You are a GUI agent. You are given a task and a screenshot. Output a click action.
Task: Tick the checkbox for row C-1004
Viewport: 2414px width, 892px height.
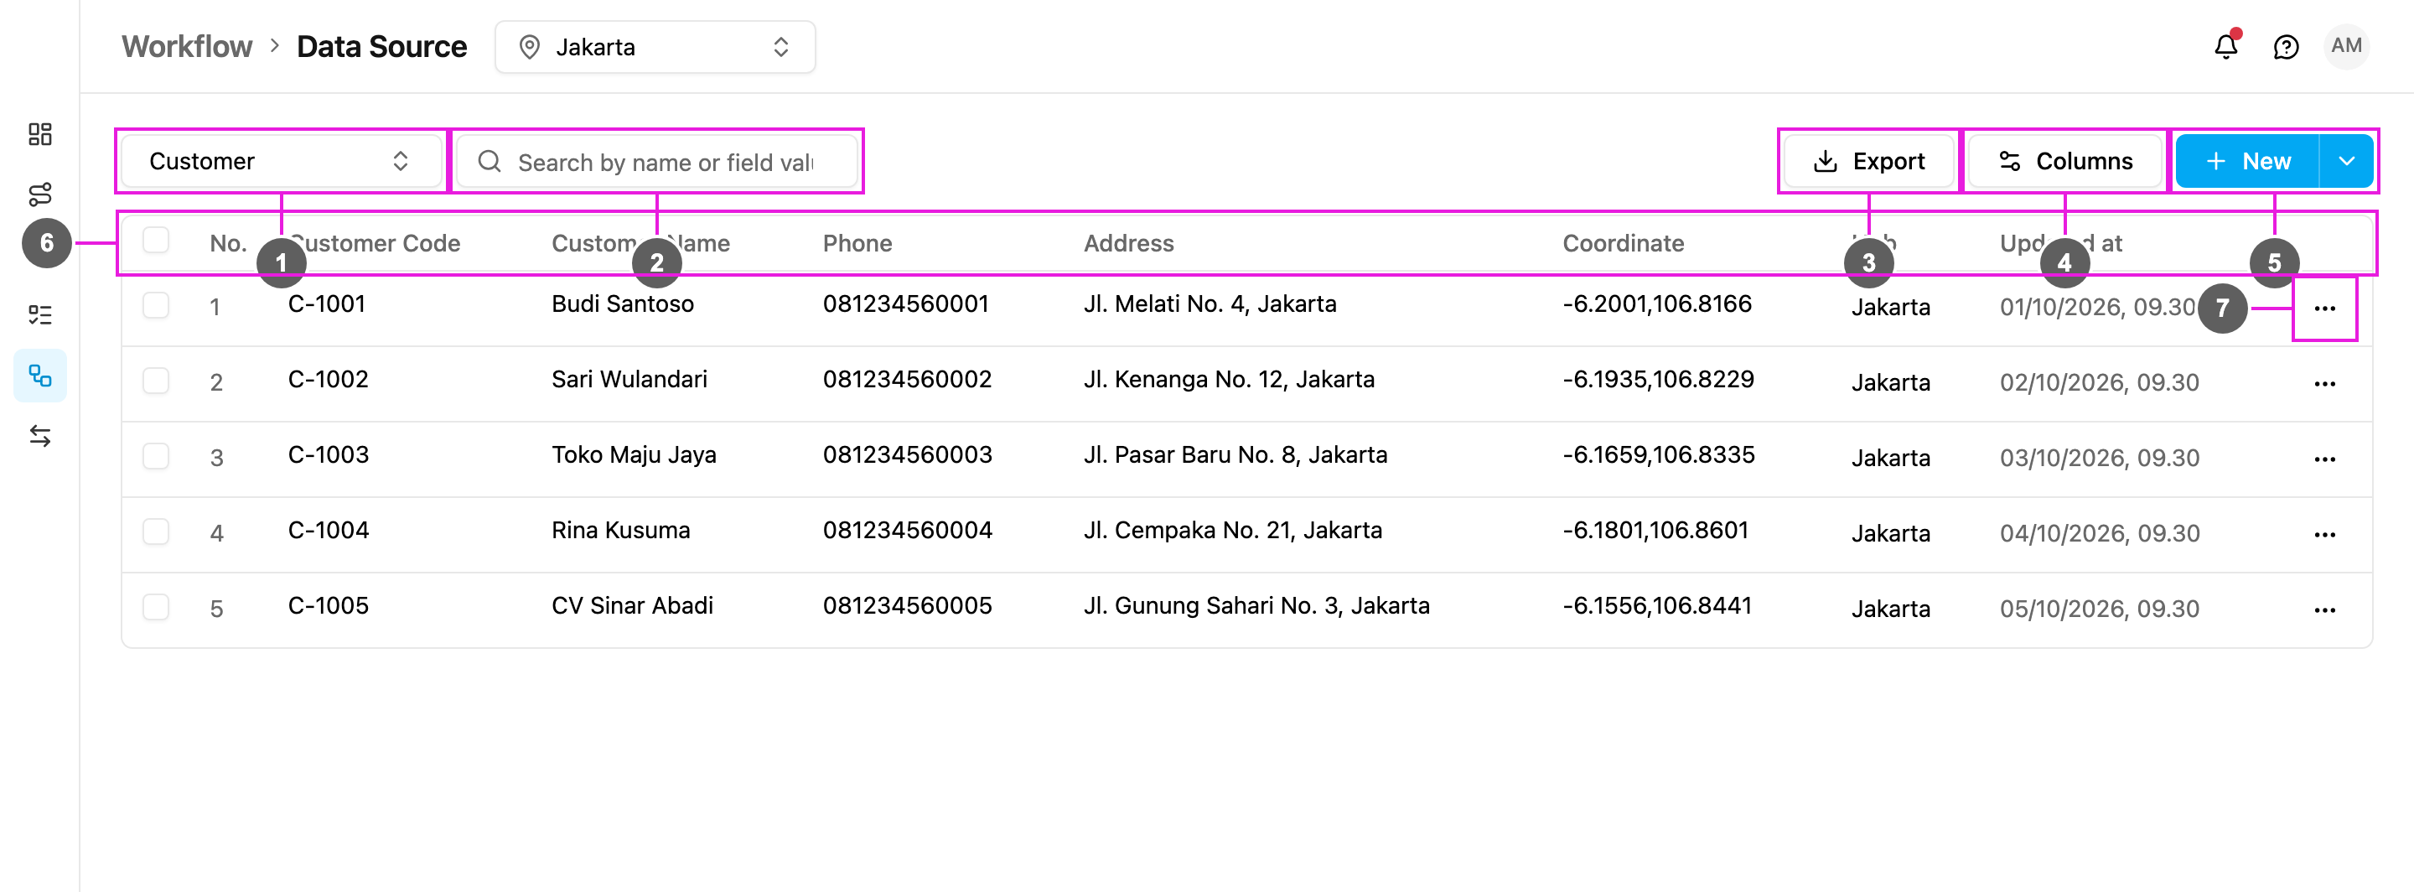pos(156,532)
